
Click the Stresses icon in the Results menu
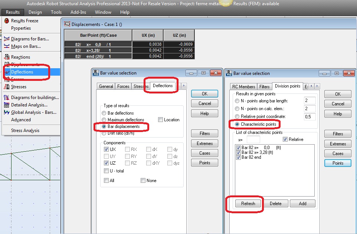pyautogui.click(x=7, y=87)
